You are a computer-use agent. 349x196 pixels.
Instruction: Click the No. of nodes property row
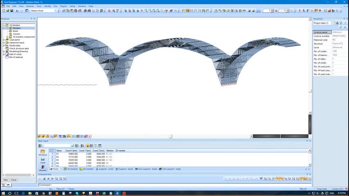click(330, 51)
